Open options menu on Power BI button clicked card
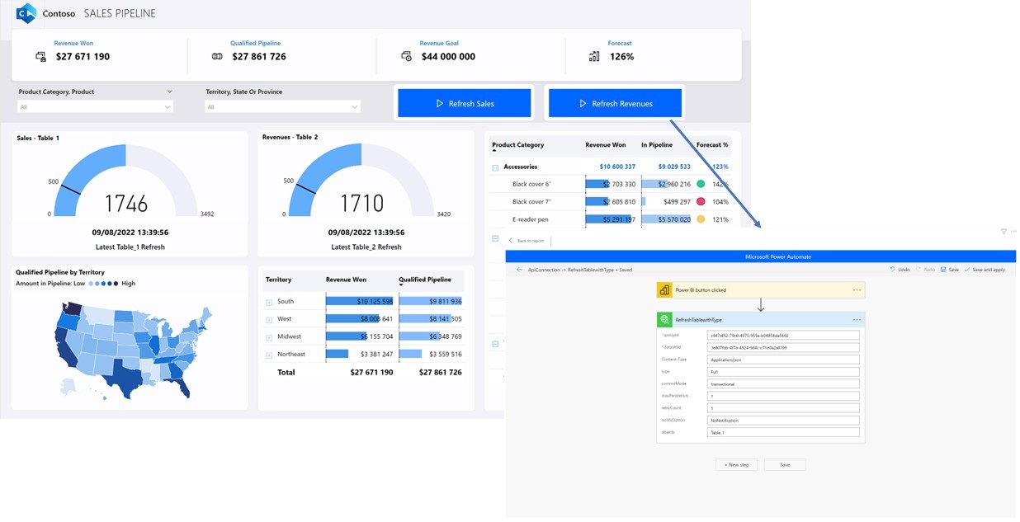 857,289
